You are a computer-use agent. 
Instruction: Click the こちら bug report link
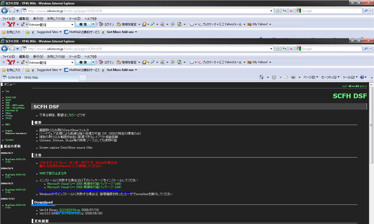click(x=70, y=115)
